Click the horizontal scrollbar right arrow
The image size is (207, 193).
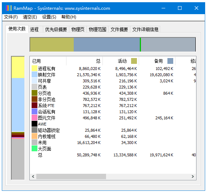pos(193,177)
